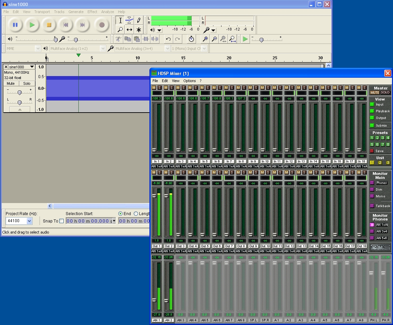
Task: Click the Redo arrow icon
Action: (178, 39)
